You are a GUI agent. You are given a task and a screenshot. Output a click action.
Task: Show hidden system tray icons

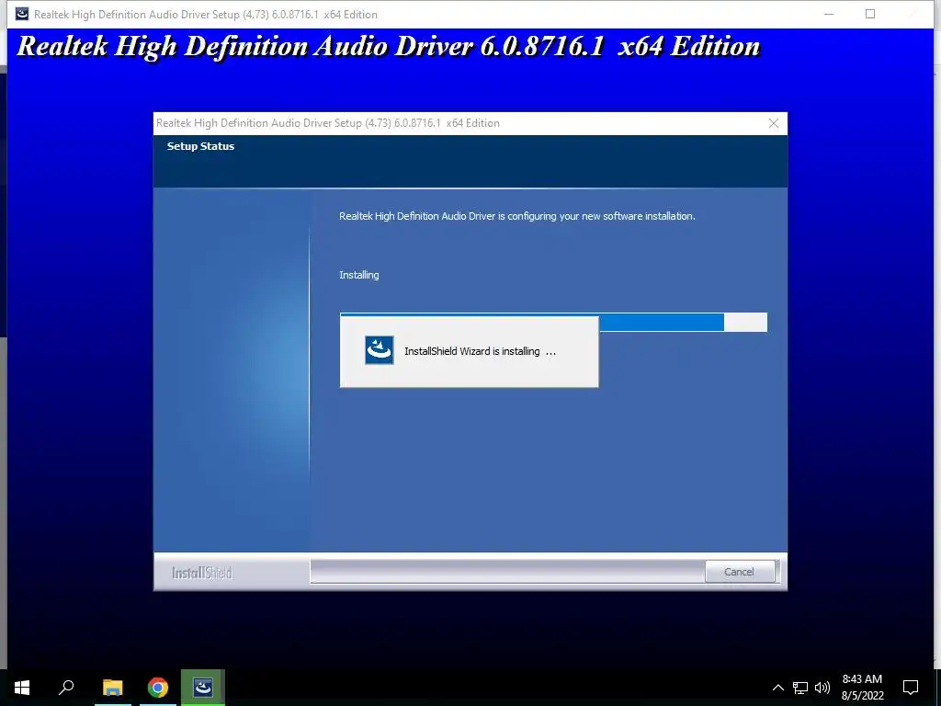[777, 688]
